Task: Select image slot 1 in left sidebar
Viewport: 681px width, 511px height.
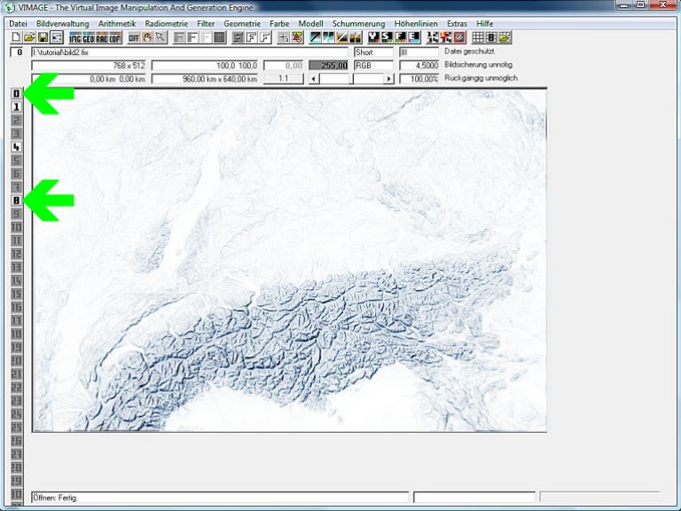Action: 16,106
